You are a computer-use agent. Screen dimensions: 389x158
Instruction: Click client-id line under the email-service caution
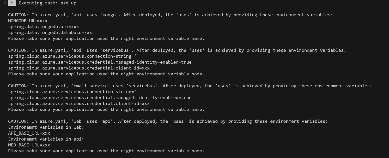pyautogui.click(x=79, y=103)
